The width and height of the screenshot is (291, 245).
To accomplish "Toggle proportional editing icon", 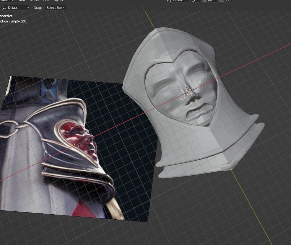I will coord(222,1).
